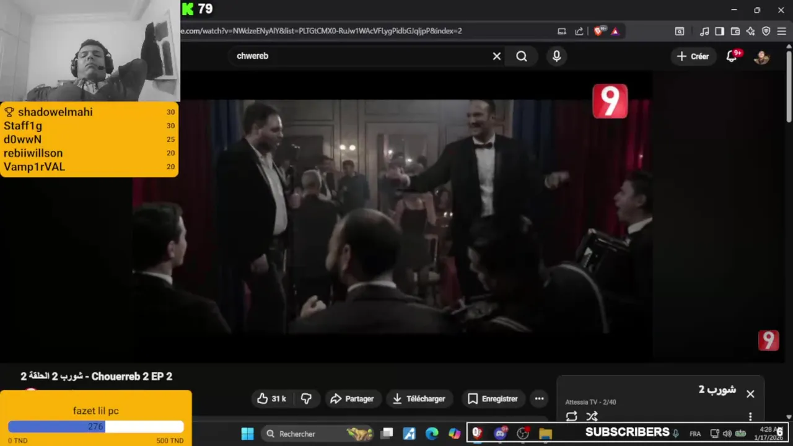
Task: Like the video with 31 k thumbs up
Action: [271, 399]
